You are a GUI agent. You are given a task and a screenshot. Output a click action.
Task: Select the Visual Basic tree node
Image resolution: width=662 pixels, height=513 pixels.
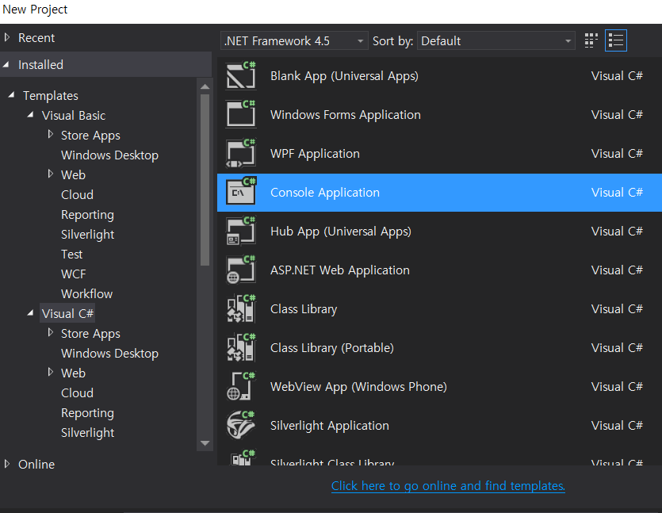pyautogui.click(x=74, y=115)
